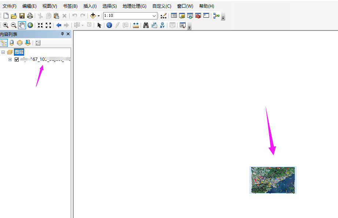This screenshot has width=338, height=218.
Task: Launch the ArcToolbox window
Action: pos(198,16)
